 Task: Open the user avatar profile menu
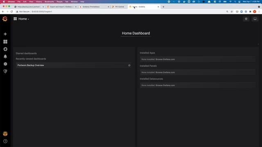(x=5, y=134)
